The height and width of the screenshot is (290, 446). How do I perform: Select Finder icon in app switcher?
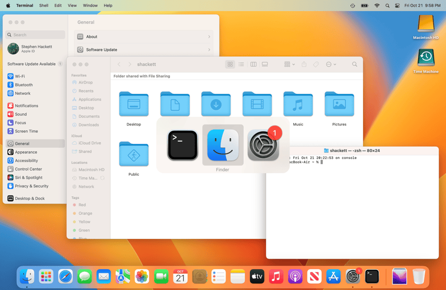(x=223, y=145)
